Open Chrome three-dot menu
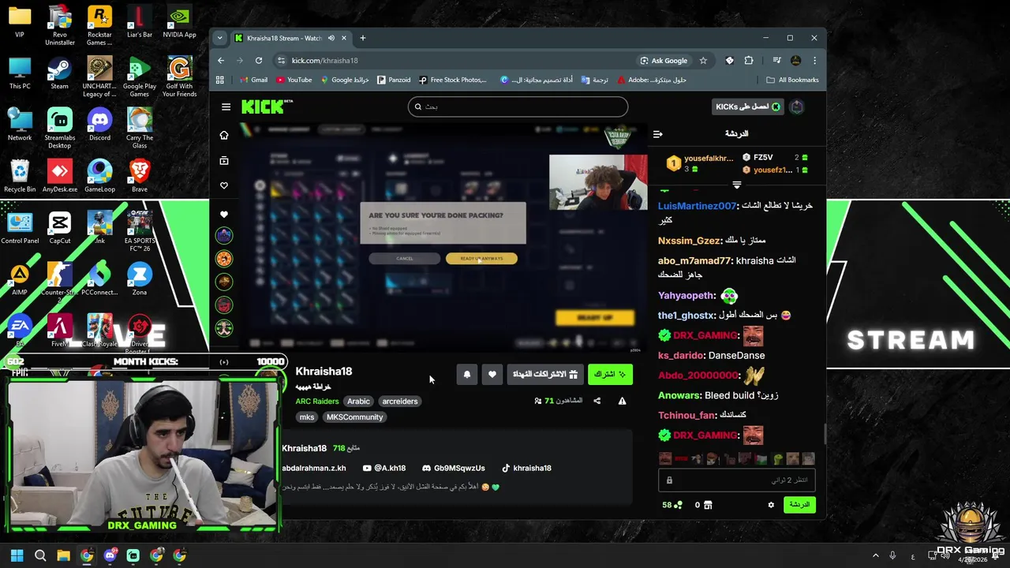 coord(814,61)
